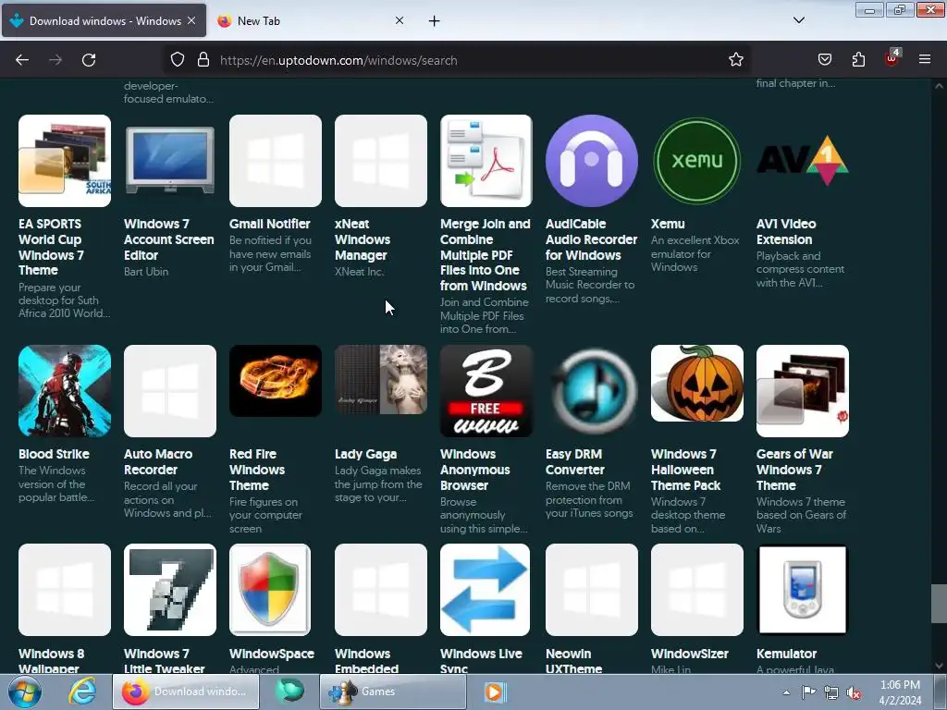947x710 pixels.
Task: Open the Halloween pumpkin theme pack icon
Action: [697, 384]
